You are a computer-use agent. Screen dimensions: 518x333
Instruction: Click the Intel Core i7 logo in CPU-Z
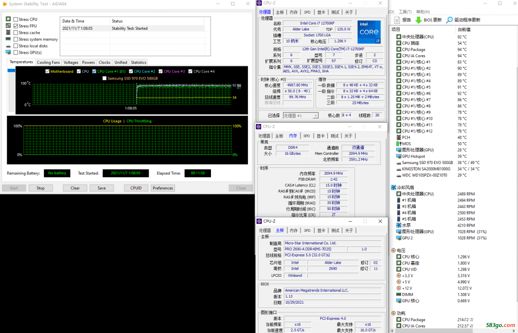click(x=369, y=32)
